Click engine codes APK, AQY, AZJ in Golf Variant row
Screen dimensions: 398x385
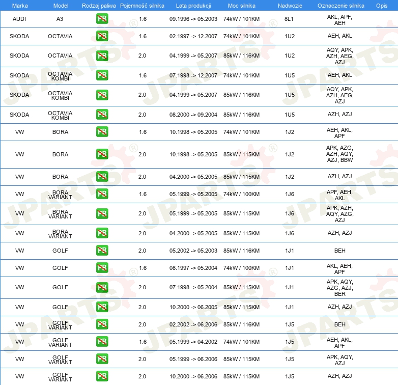click(x=339, y=360)
